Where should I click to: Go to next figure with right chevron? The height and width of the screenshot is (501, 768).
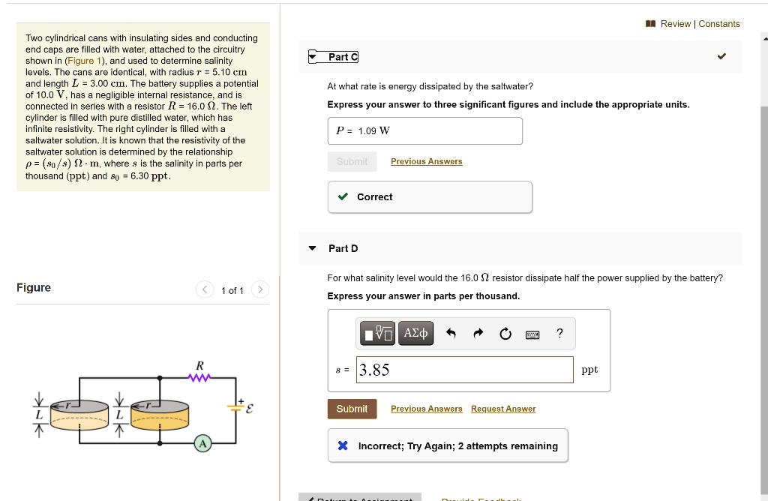259,289
